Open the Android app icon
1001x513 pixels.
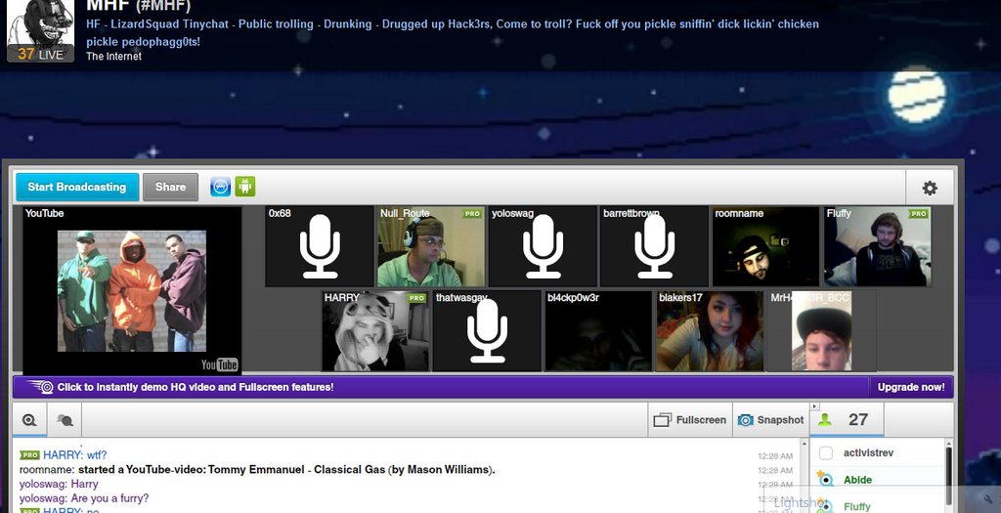(x=245, y=187)
